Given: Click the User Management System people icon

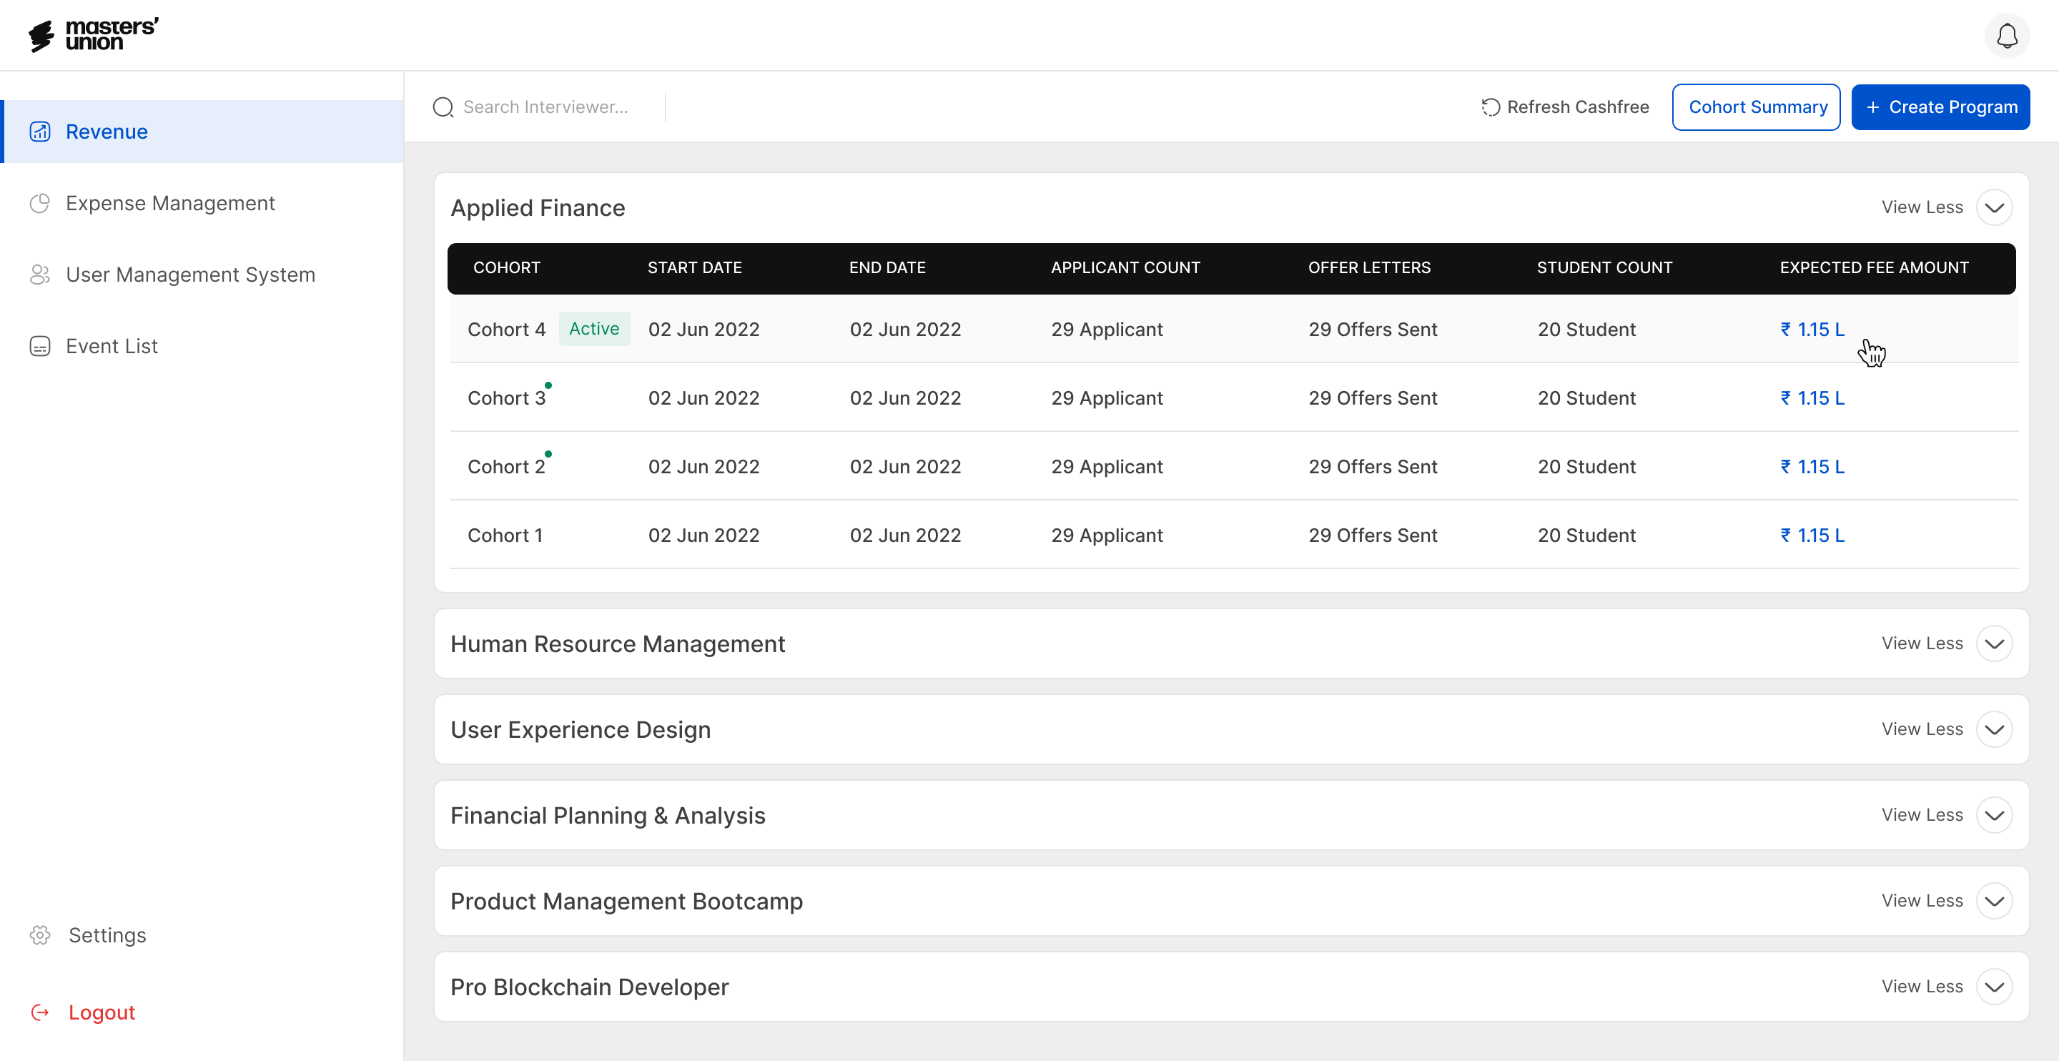Looking at the screenshot, I should tap(40, 275).
